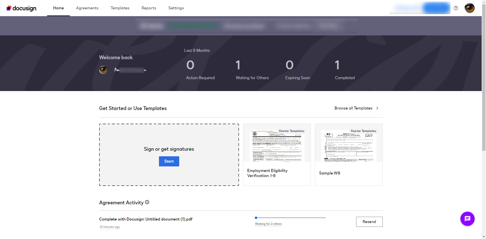Open the Templates section
This screenshot has width=486, height=239.
point(120,8)
